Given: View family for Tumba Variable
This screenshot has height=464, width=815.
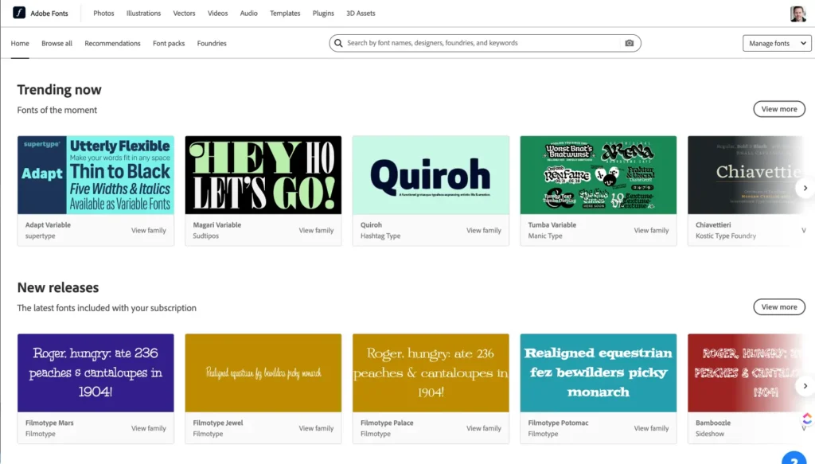Looking at the screenshot, I should point(651,230).
